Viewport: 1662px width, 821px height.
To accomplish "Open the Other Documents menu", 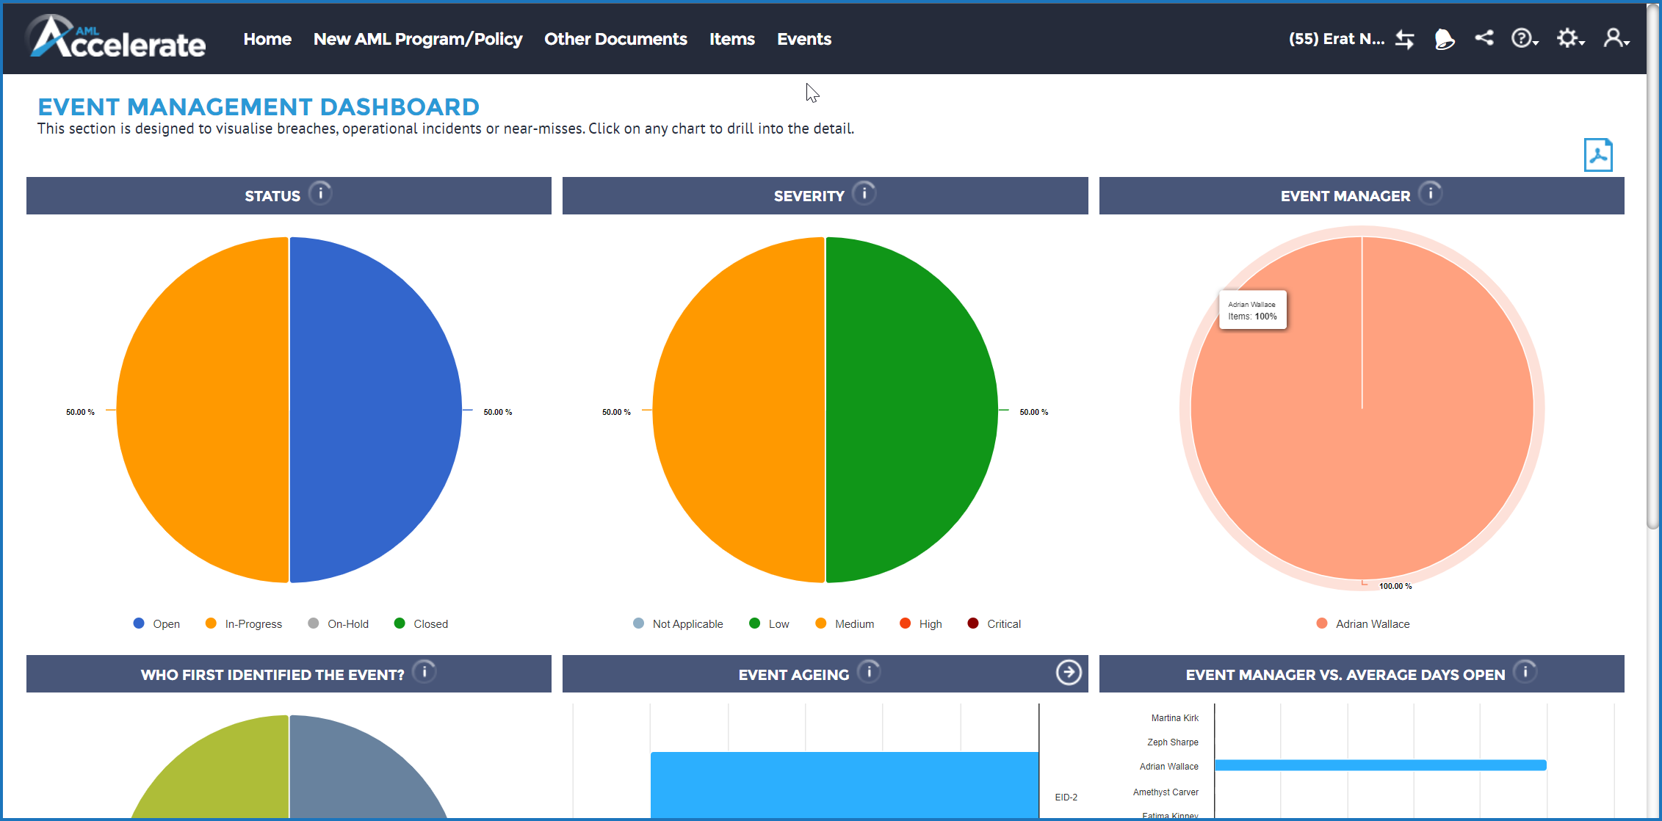I will coord(615,39).
